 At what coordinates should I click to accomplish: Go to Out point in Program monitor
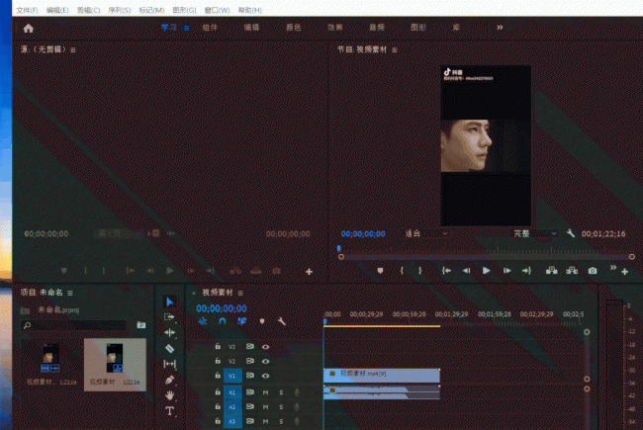pos(526,271)
